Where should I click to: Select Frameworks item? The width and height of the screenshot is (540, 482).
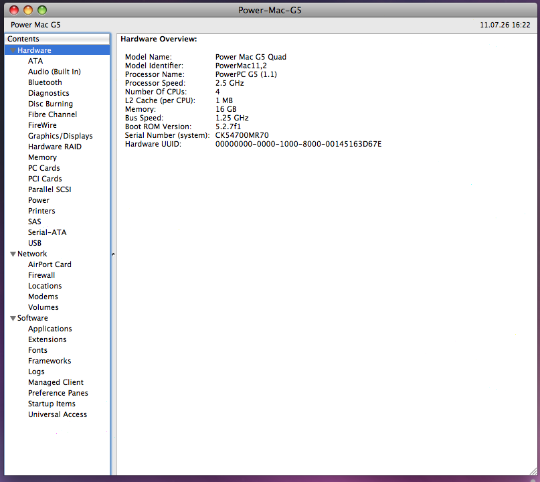pos(50,361)
